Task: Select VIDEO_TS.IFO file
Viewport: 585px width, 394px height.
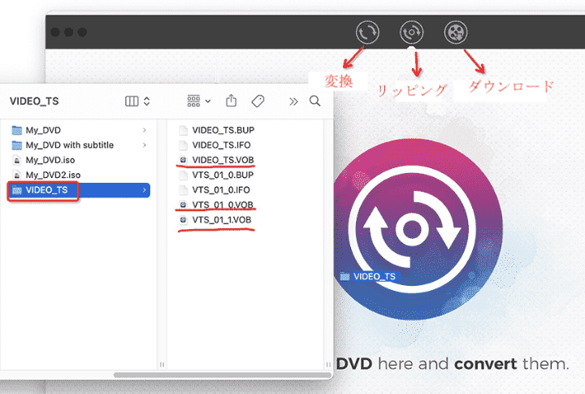Action: pos(221,145)
